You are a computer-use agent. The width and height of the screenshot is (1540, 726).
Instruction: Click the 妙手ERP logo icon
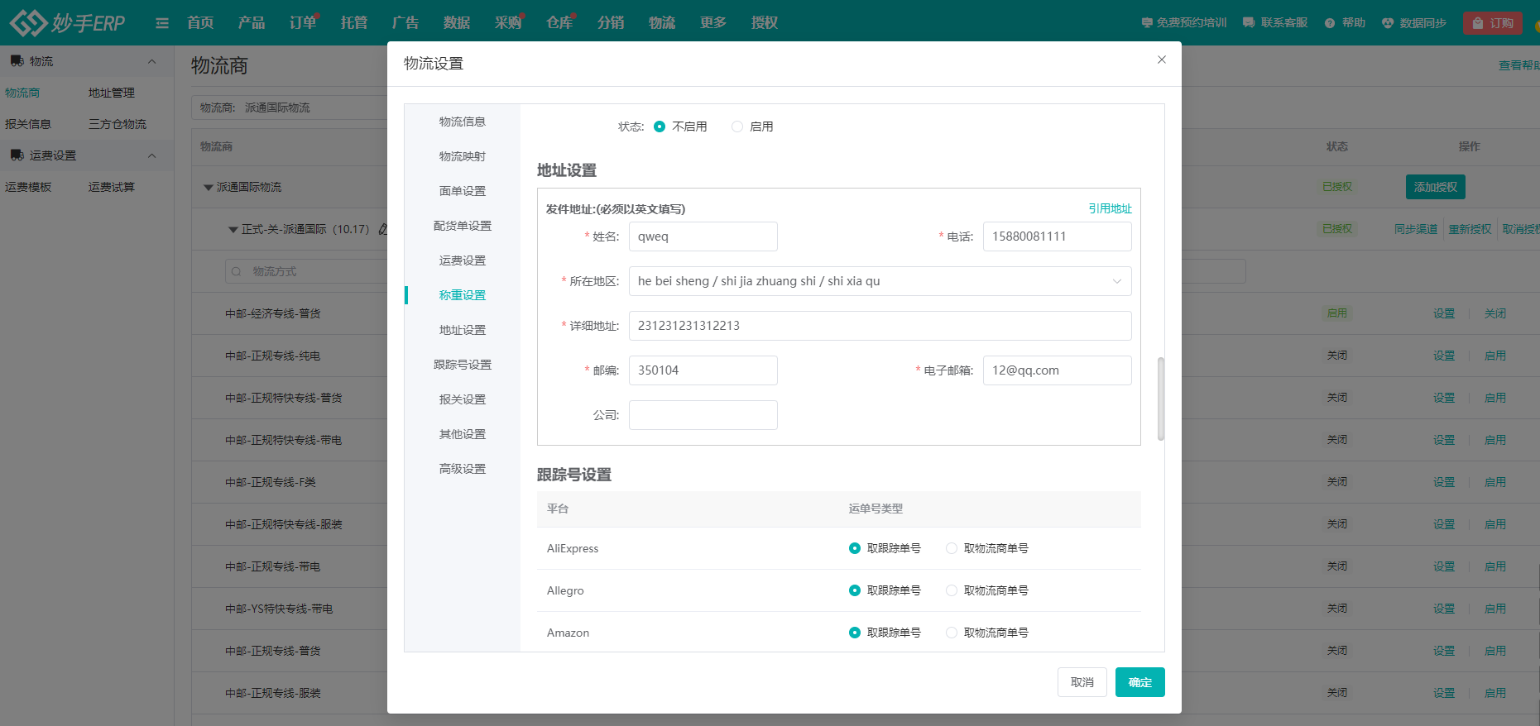28,23
